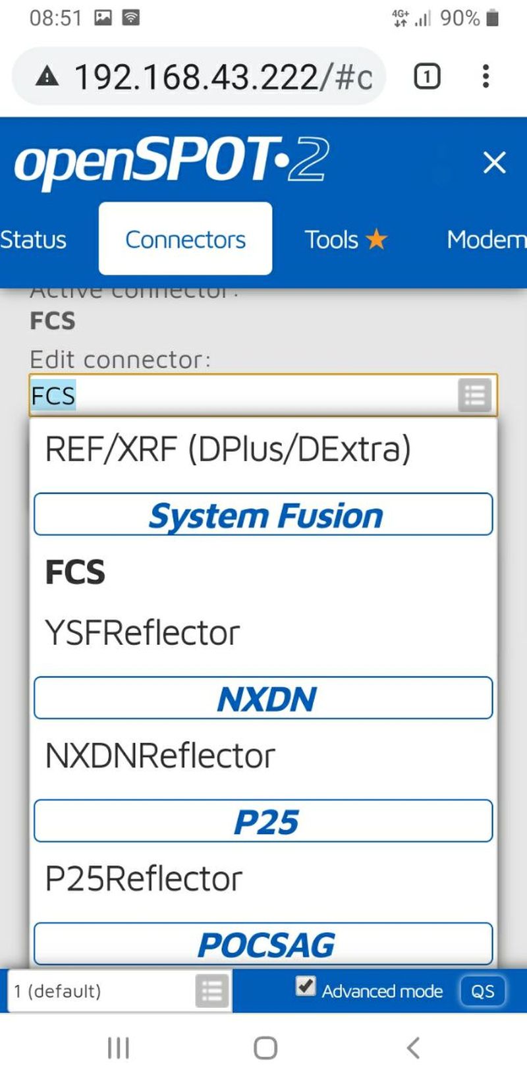Tap the Android back arrow
This screenshot has height=1083, width=527.
413,1047
